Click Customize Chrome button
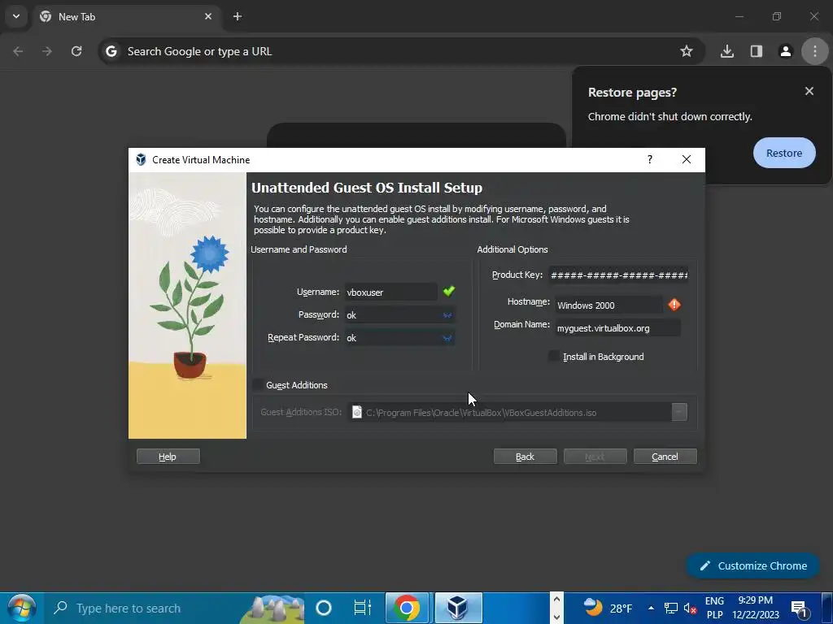Image resolution: width=833 pixels, height=624 pixels. [x=752, y=565]
